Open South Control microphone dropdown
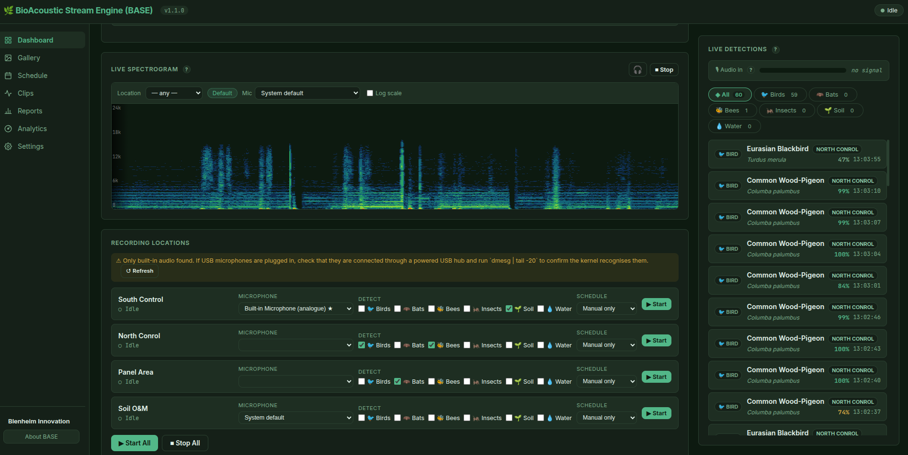The width and height of the screenshot is (908, 455). coord(296,309)
